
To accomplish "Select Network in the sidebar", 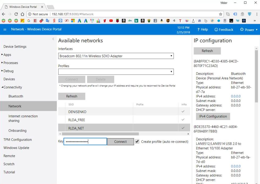I will 28,106.
